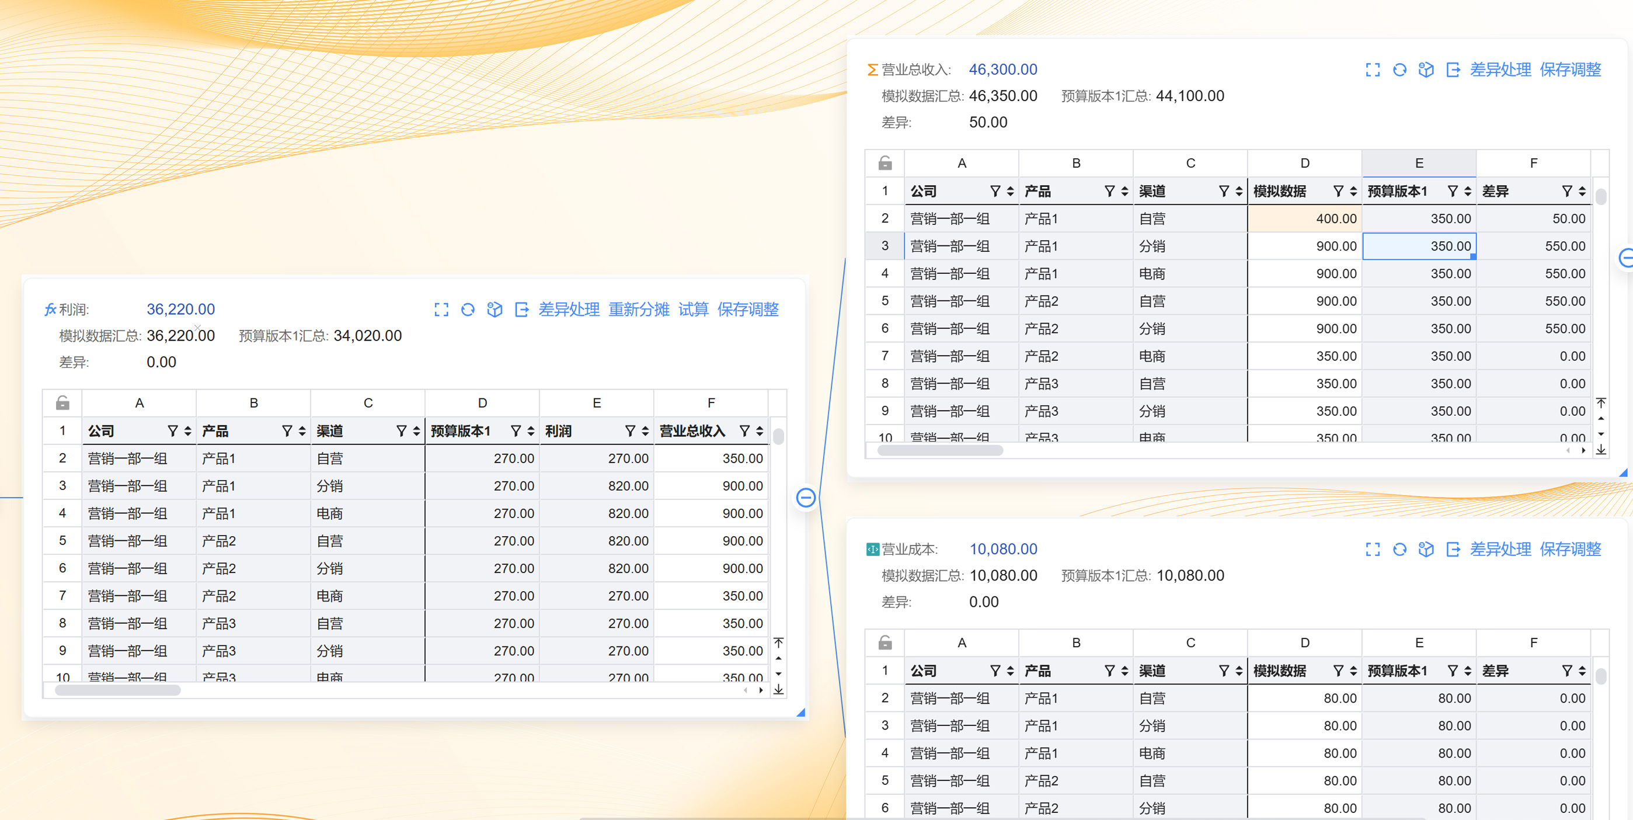Click fullscreen icon in 营业成本 panel
This screenshot has width=1633, height=820.
1373,549
